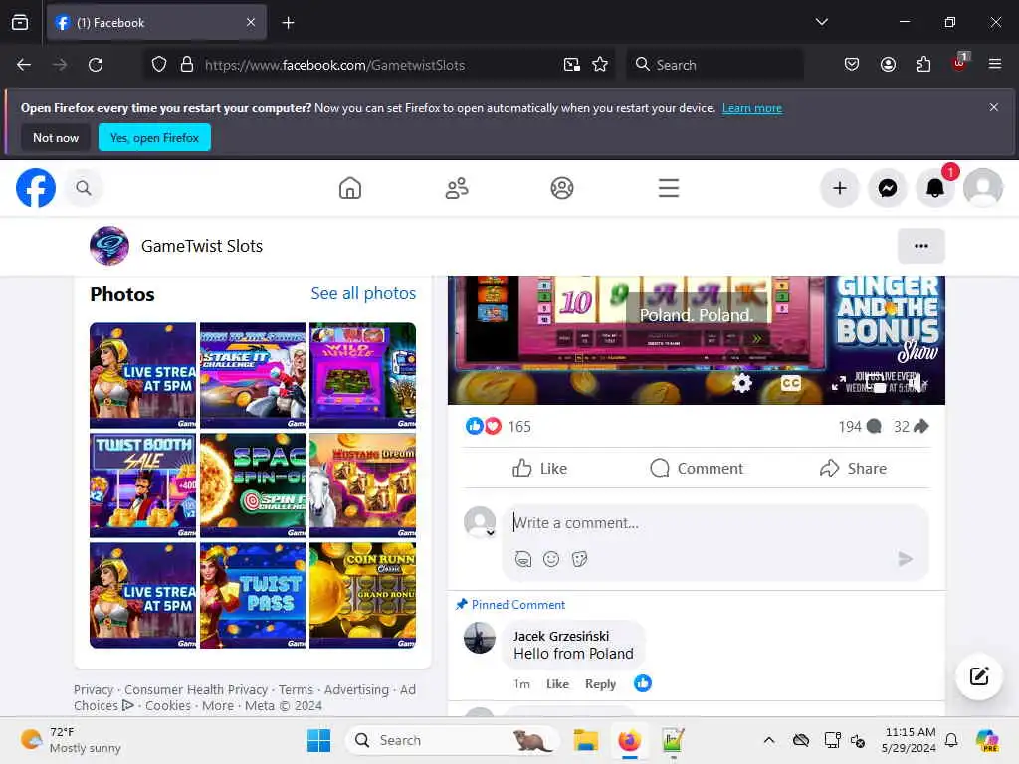Image resolution: width=1019 pixels, height=764 pixels.
Task: Open Firefox extensions puzzle icon
Action: 923,64
